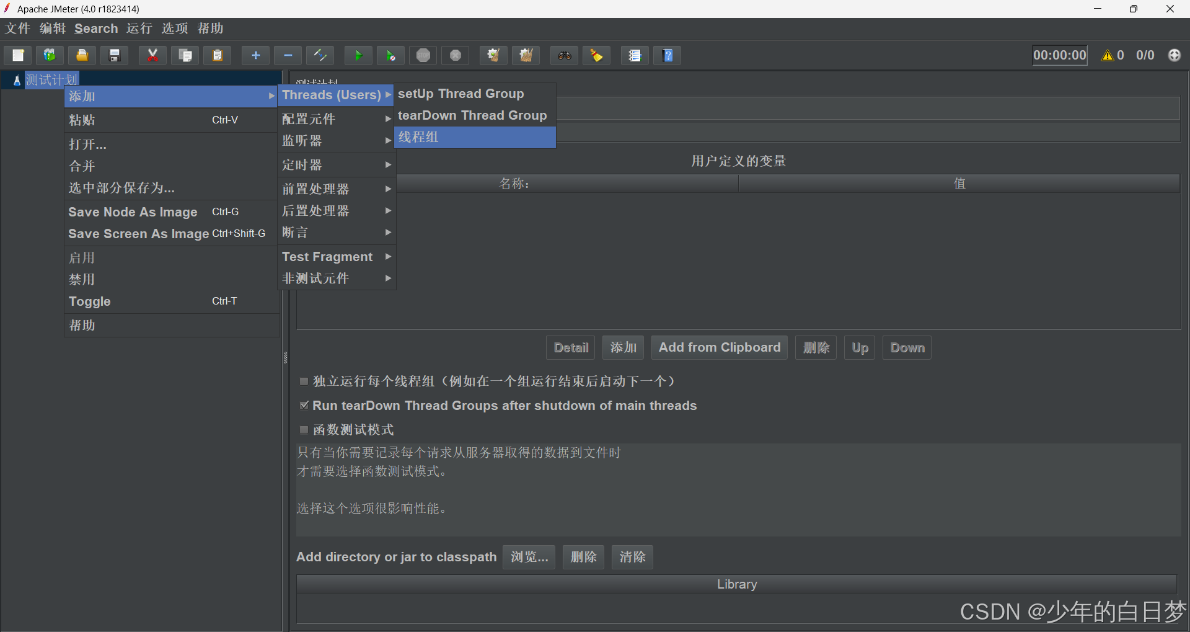Click Start no pauses icon
The height and width of the screenshot is (632, 1190).
click(391, 55)
